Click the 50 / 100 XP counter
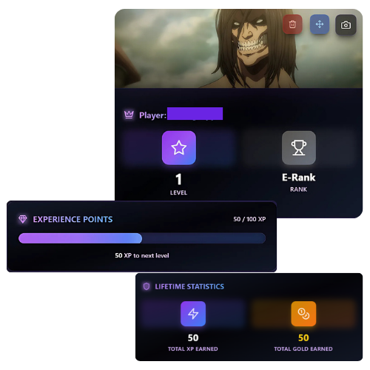Image resolution: width=370 pixels, height=370 pixels. (x=249, y=219)
